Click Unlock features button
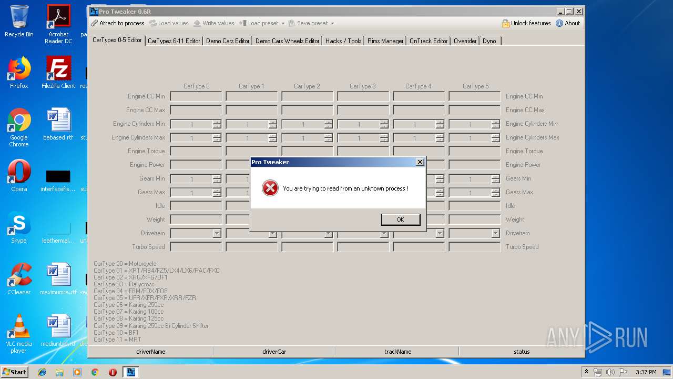Screen dimensions: 673x379 (526, 23)
